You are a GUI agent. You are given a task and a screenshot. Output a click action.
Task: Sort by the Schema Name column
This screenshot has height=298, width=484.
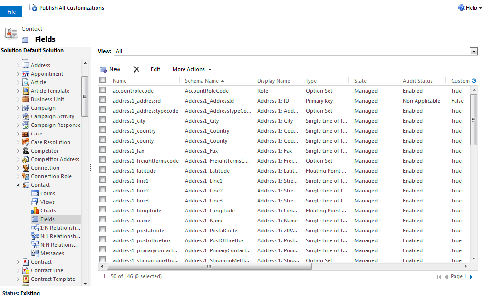click(204, 81)
